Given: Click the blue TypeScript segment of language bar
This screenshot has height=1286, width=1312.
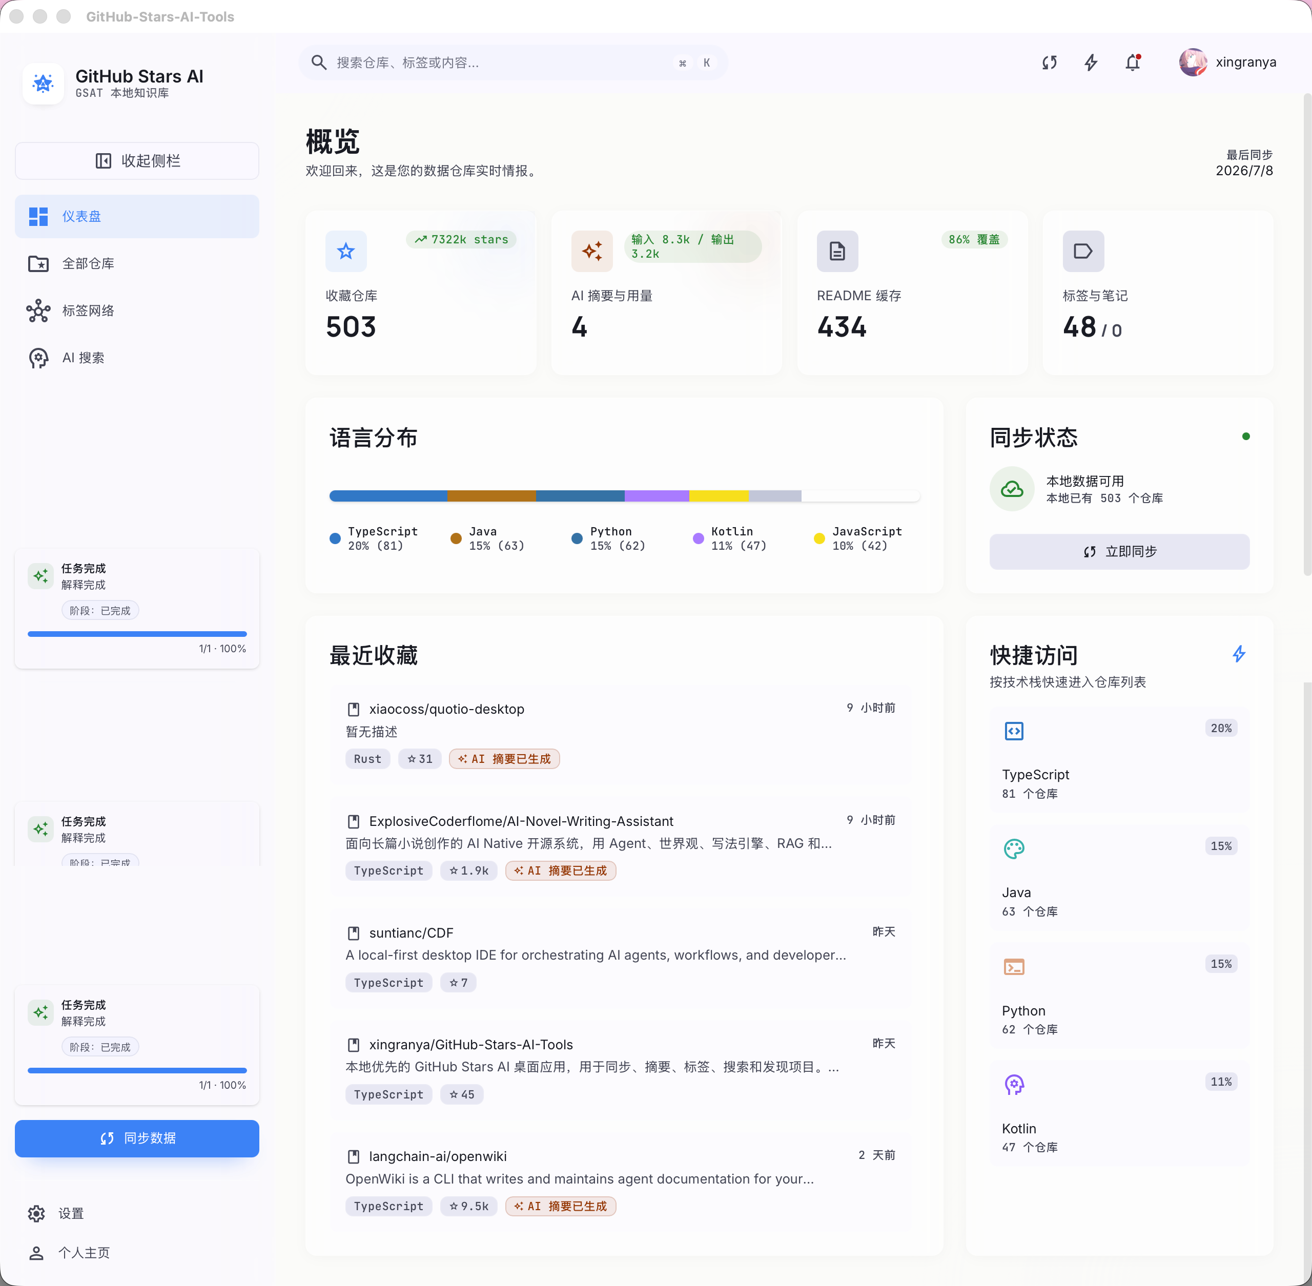Looking at the screenshot, I should point(388,496).
